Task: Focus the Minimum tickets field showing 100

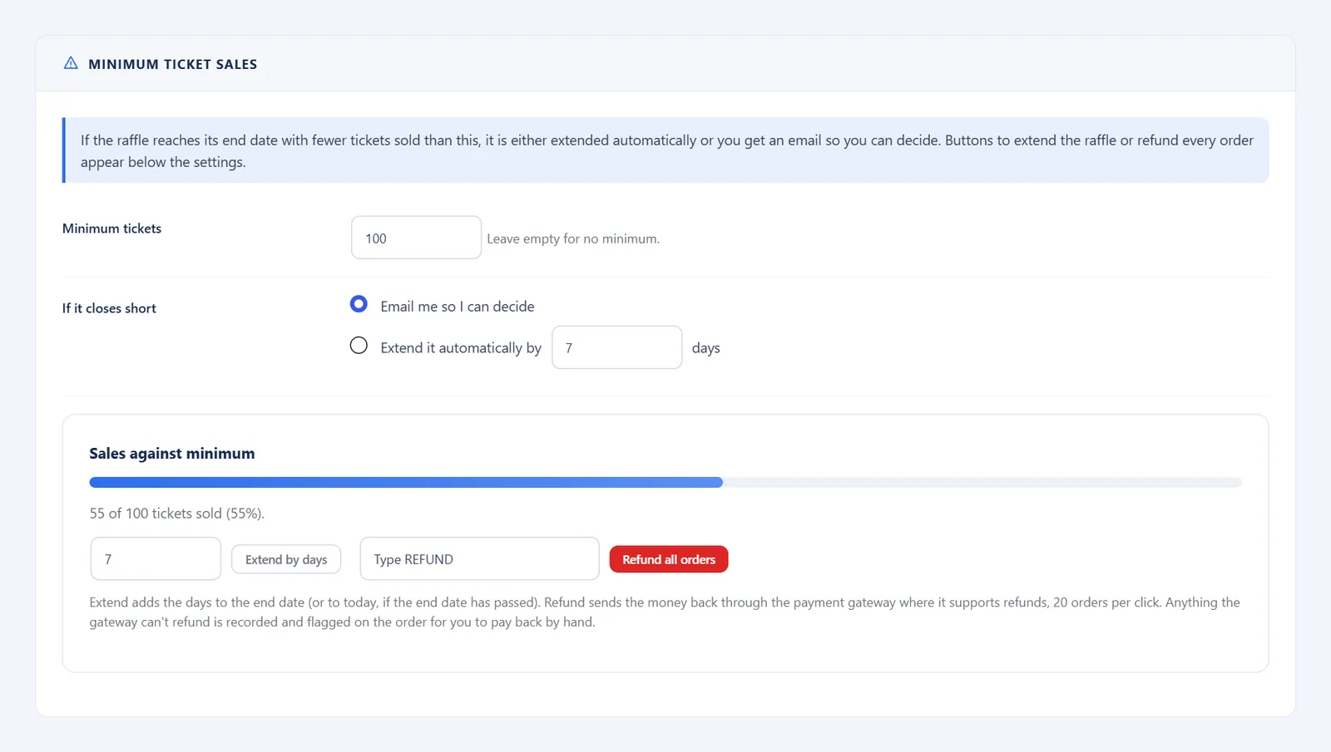Action: pos(416,238)
